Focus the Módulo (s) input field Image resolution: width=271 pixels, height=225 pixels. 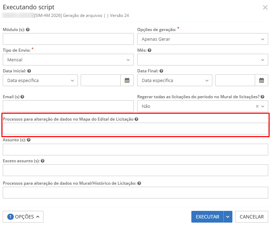pyautogui.click(x=68, y=39)
